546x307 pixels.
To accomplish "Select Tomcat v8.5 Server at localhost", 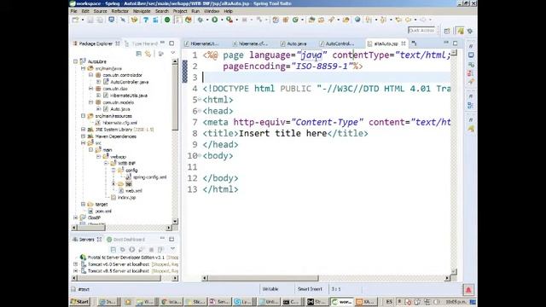I will coord(119,271).
